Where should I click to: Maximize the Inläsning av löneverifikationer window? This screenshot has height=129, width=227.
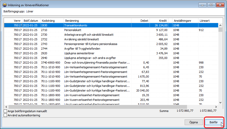tap(211, 5)
